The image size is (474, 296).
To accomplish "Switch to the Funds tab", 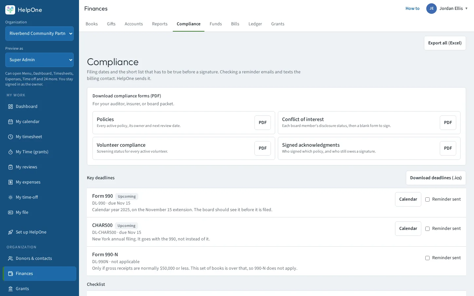I will tap(216, 24).
